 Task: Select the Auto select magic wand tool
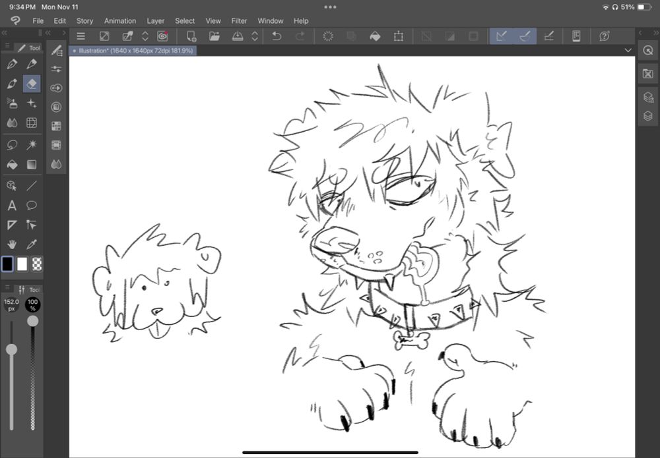pyautogui.click(x=32, y=145)
